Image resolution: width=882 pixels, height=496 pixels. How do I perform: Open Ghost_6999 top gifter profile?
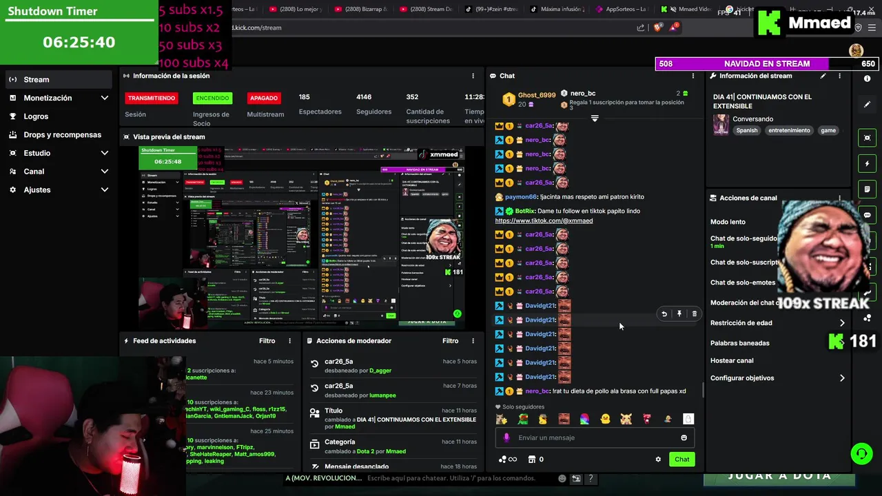point(536,95)
